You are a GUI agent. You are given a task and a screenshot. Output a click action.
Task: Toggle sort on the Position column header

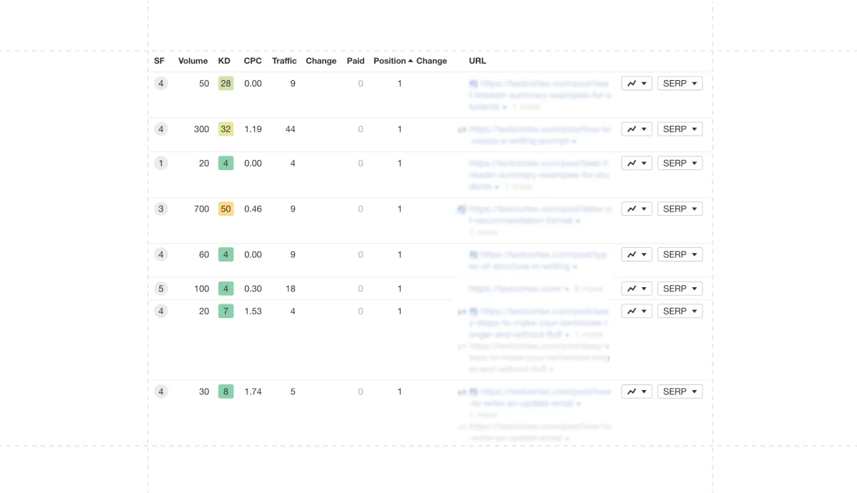(393, 61)
